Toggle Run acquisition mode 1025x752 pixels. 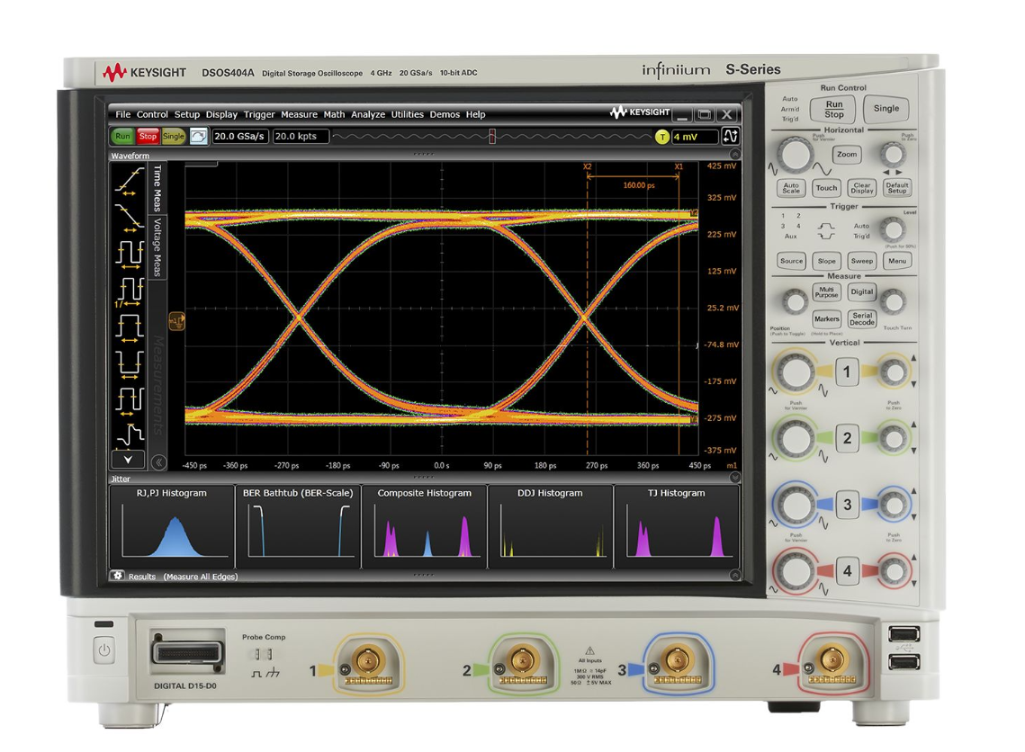click(123, 136)
